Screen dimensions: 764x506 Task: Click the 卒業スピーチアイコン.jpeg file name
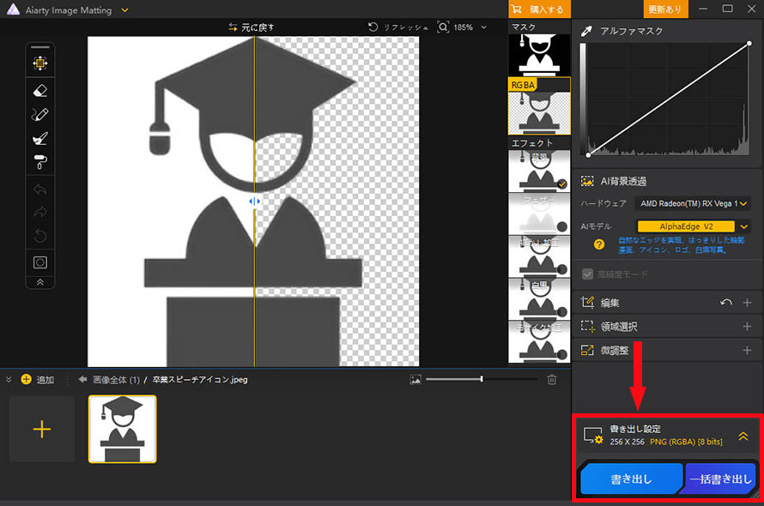pos(200,379)
